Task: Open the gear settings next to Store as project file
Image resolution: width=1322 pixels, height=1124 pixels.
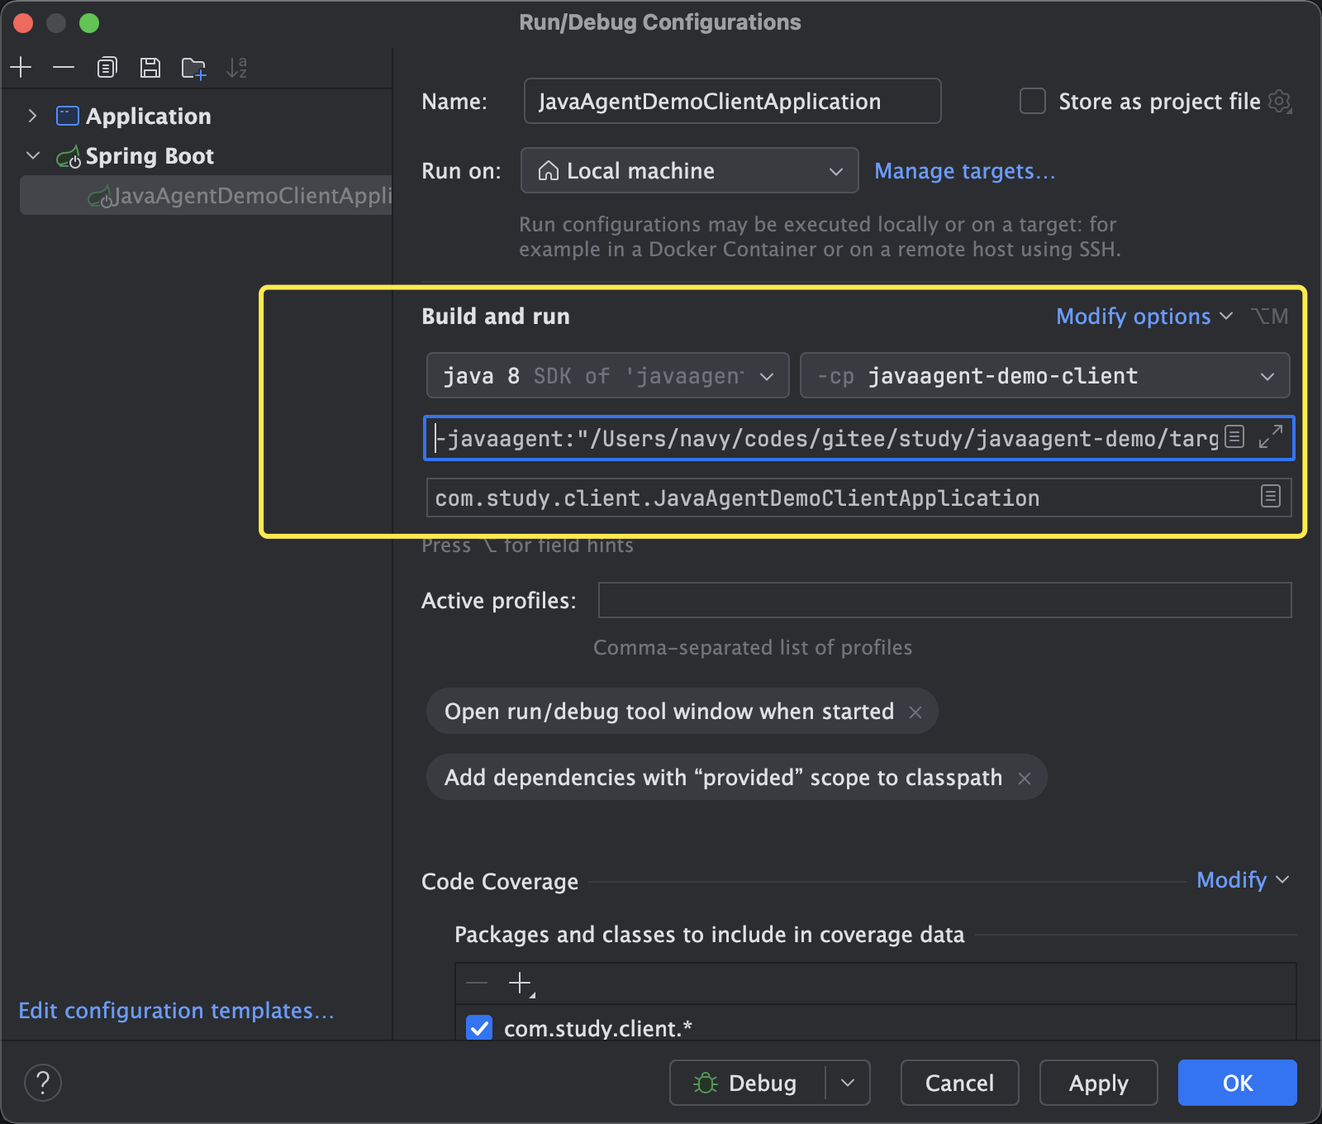Action: 1280,102
